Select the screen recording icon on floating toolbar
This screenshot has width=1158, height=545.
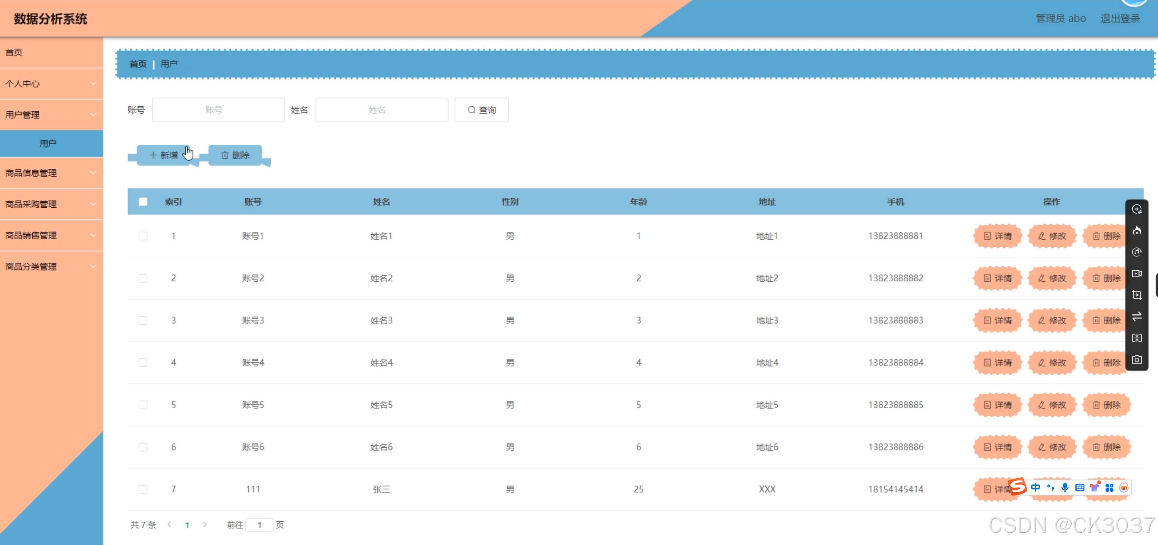click(x=1137, y=295)
